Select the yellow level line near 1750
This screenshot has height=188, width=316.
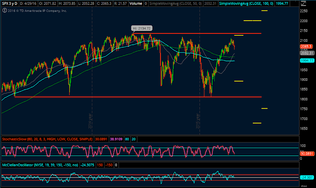point(265,108)
